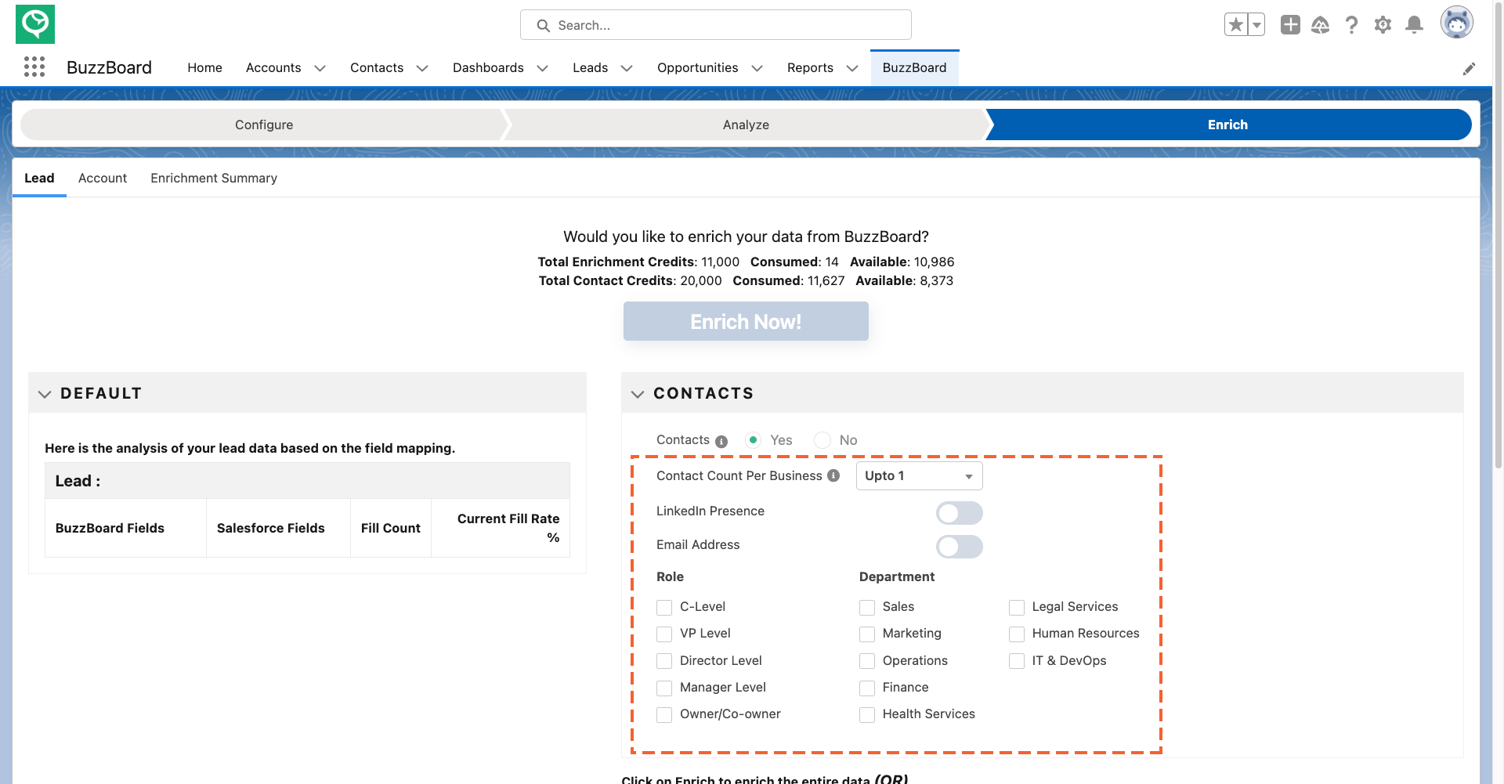Image resolution: width=1504 pixels, height=784 pixels.
Task: Open the Setup gear icon
Action: 1383,25
